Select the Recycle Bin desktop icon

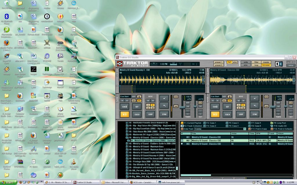click(7, 5)
